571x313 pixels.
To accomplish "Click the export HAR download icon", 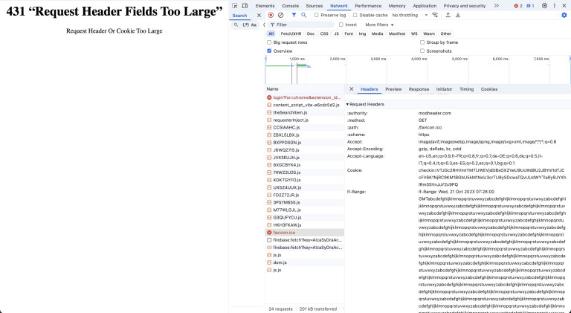I will [x=458, y=16].
